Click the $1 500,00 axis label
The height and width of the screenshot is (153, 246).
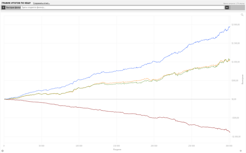tap(236, 43)
